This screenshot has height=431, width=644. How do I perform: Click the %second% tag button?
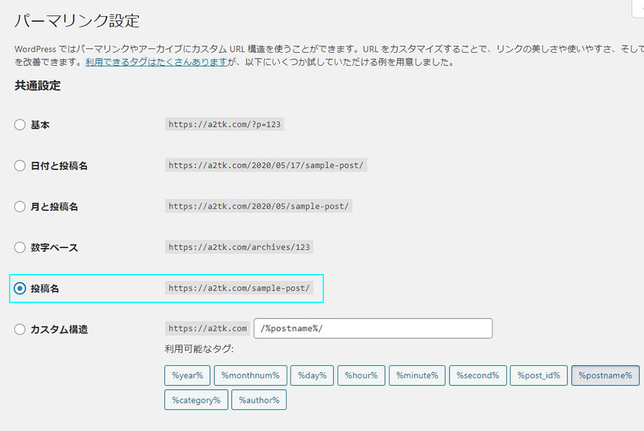tap(478, 376)
